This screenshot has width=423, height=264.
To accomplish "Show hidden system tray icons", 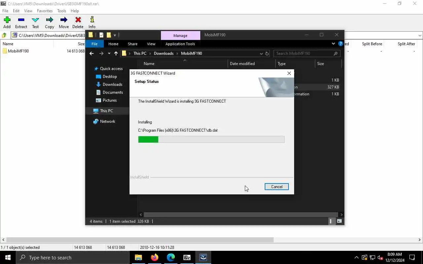I will coord(356,257).
